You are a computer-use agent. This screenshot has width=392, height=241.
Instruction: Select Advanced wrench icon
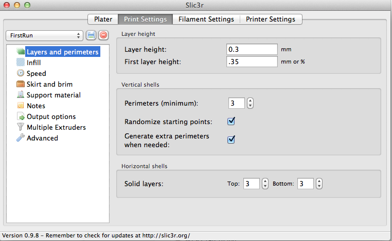(21, 138)
